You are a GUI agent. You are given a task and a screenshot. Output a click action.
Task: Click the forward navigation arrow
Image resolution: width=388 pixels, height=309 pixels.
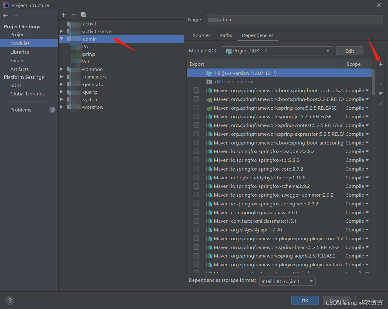pyautogui.click(x=16, y=16)
